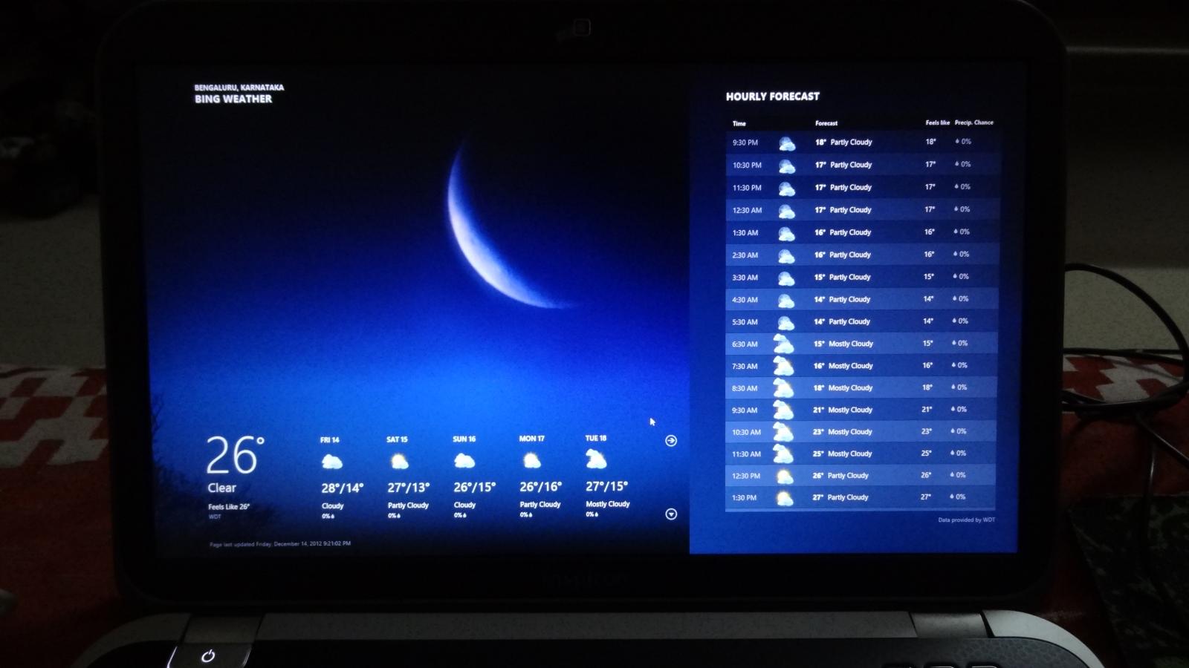This screenshot has width=1189, height=668.
Task: Click the 12:30 PM partly cloudy sun icon
Action: (x=784, y=476)
